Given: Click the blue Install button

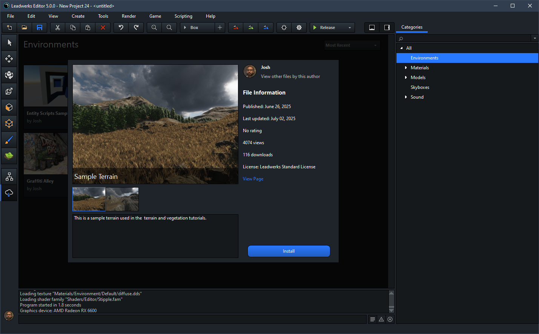Looking at the screenshot, I should [289, 251].
